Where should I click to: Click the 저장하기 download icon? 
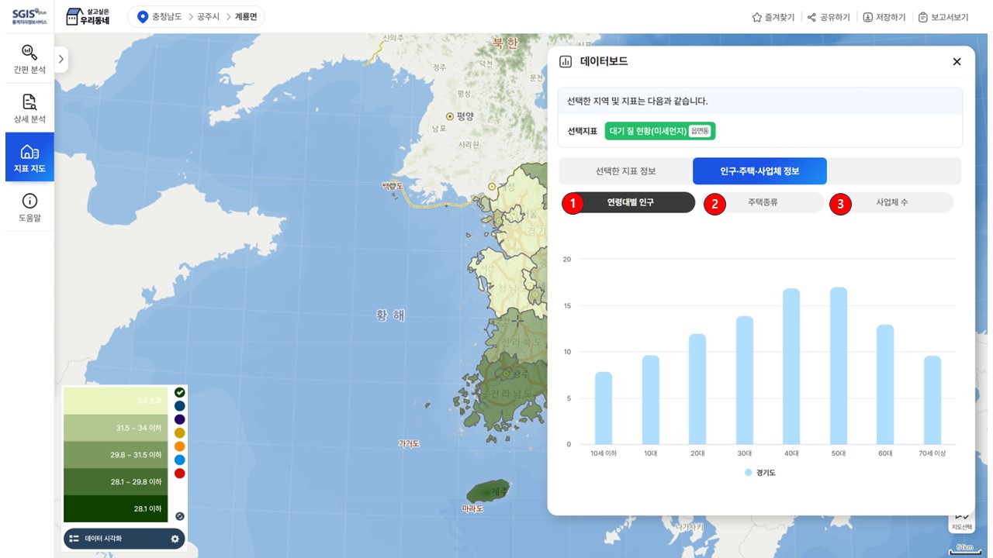coord(867,17)
